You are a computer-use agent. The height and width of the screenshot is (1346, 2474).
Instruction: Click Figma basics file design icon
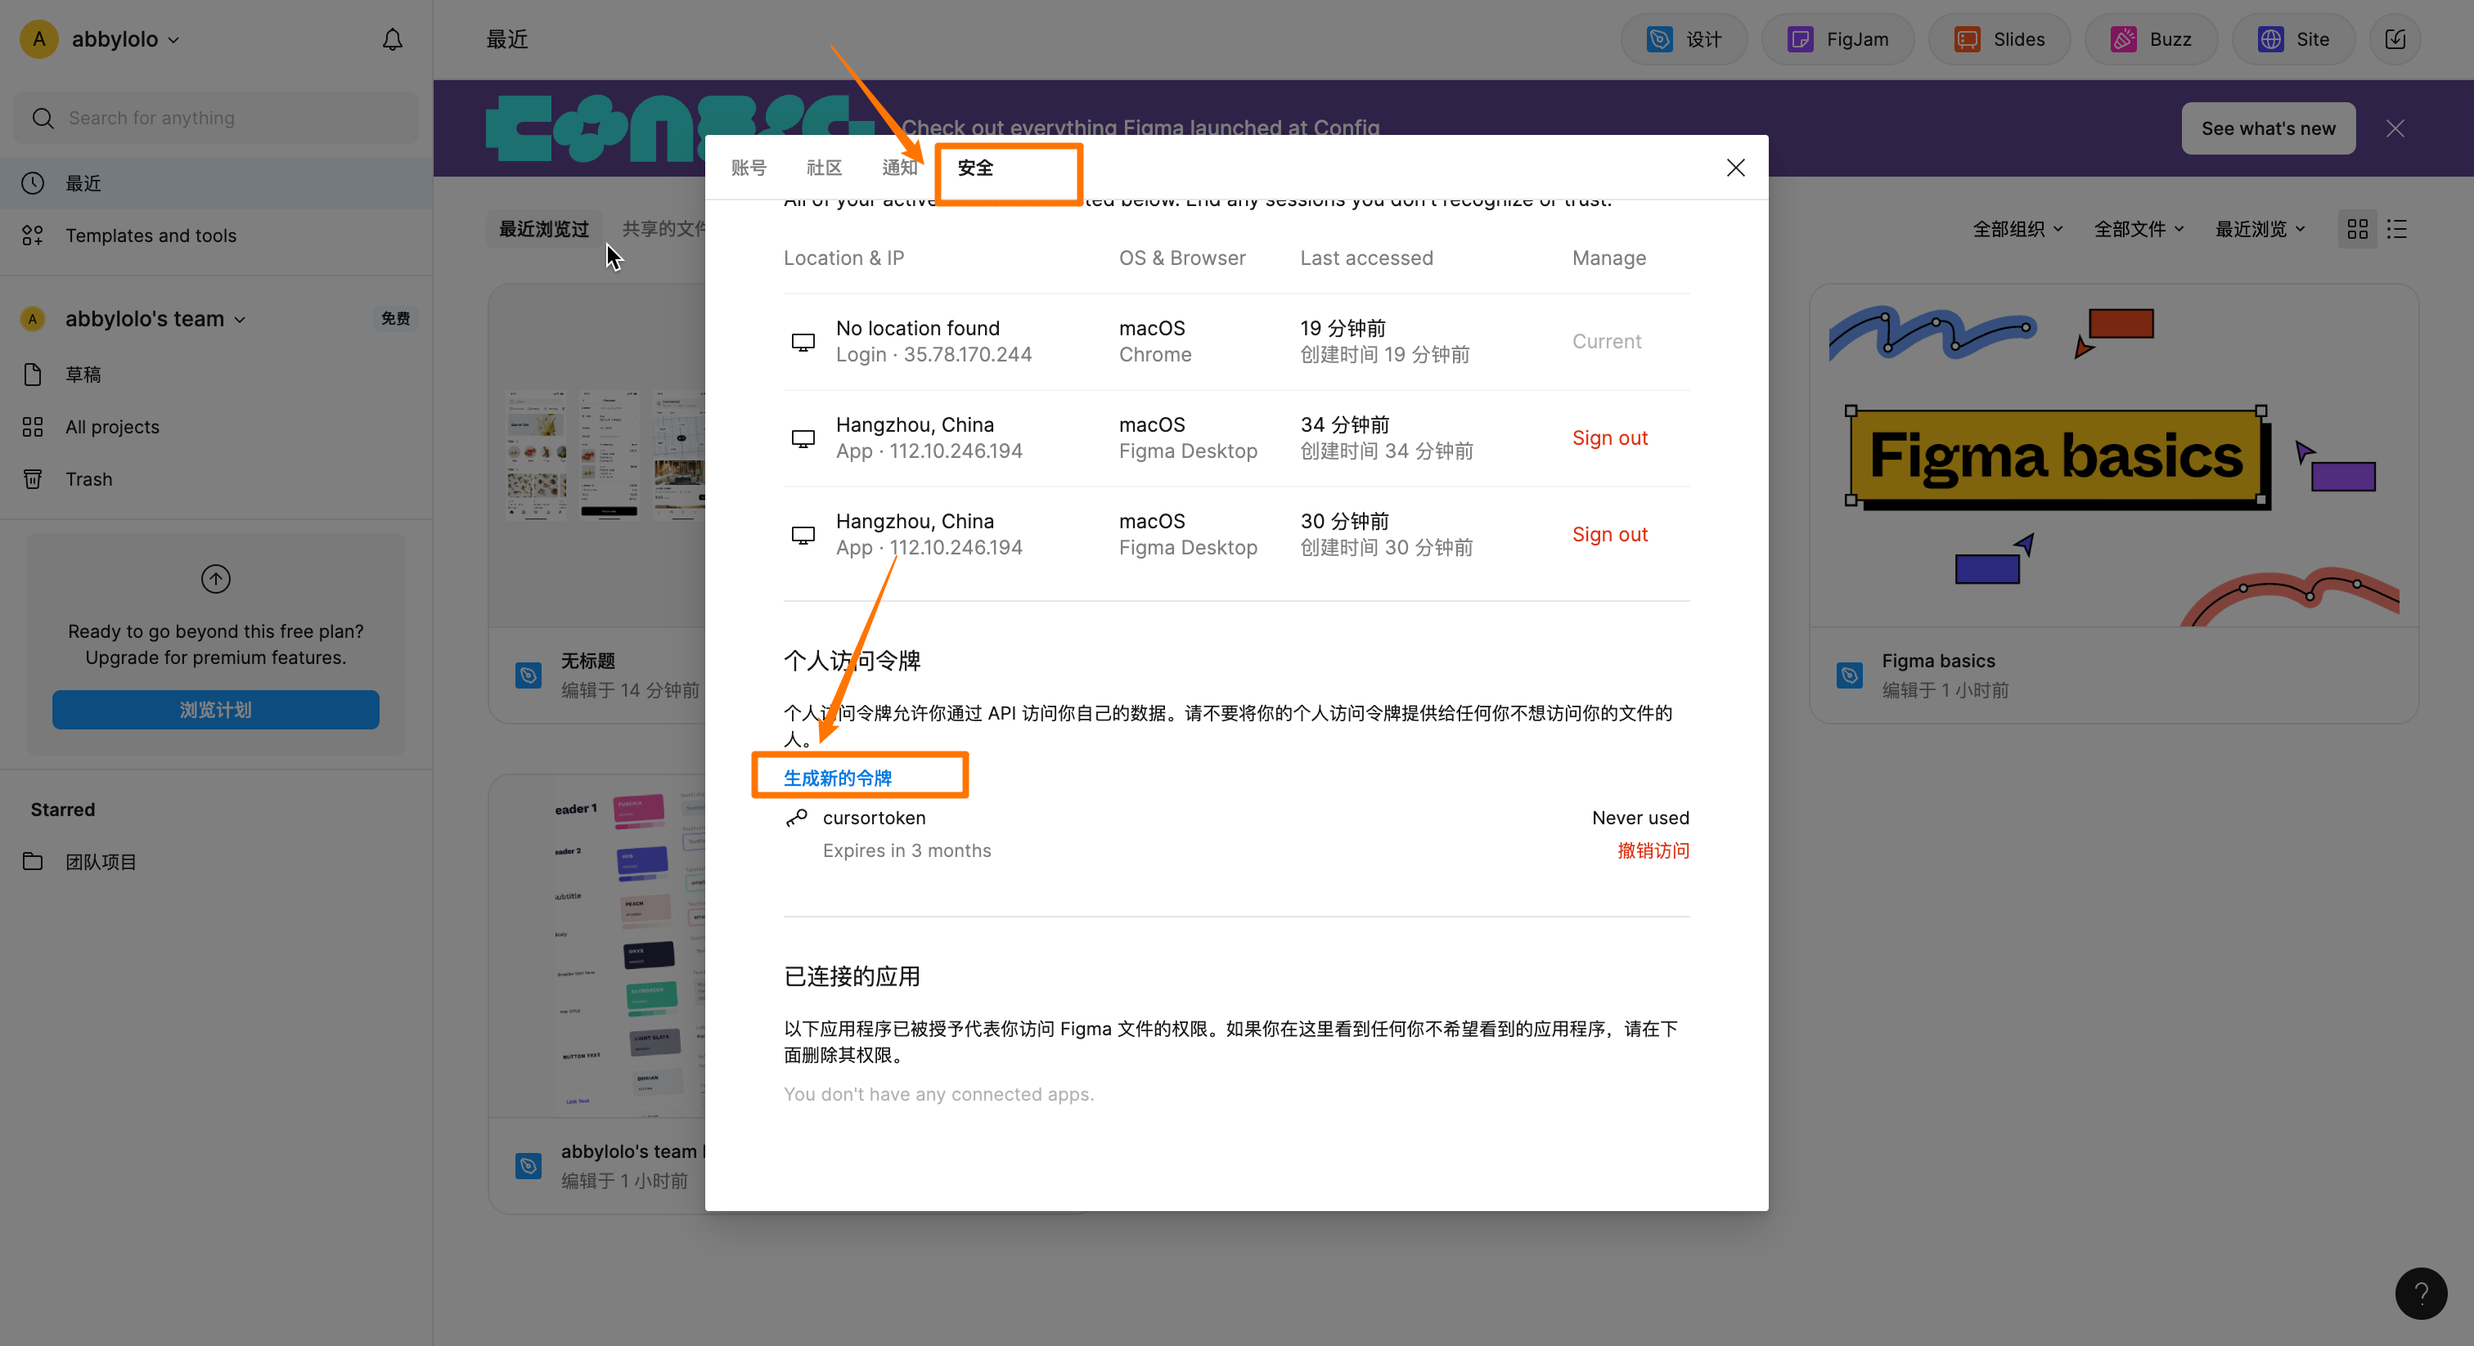point(1849,675)
